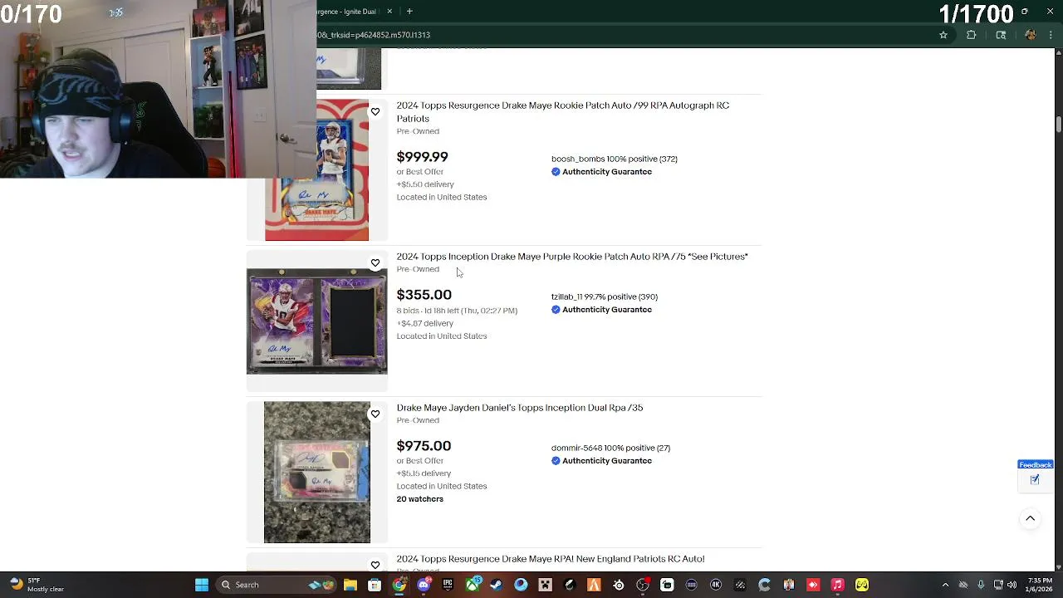Click the $975.00 price
The width and height of the screenshot is (1063, 598).
tap(424, 446)
